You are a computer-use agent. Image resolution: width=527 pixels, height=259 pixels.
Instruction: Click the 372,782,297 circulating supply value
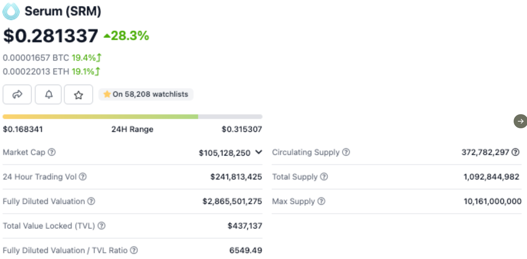pyautogui.click(x=485, y=152)
